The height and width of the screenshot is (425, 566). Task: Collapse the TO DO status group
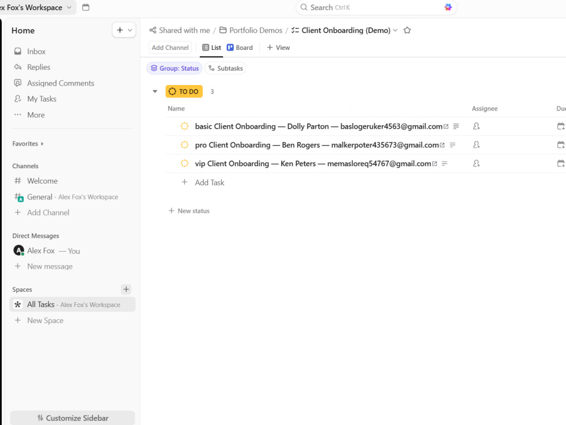(x=155, y=91)
